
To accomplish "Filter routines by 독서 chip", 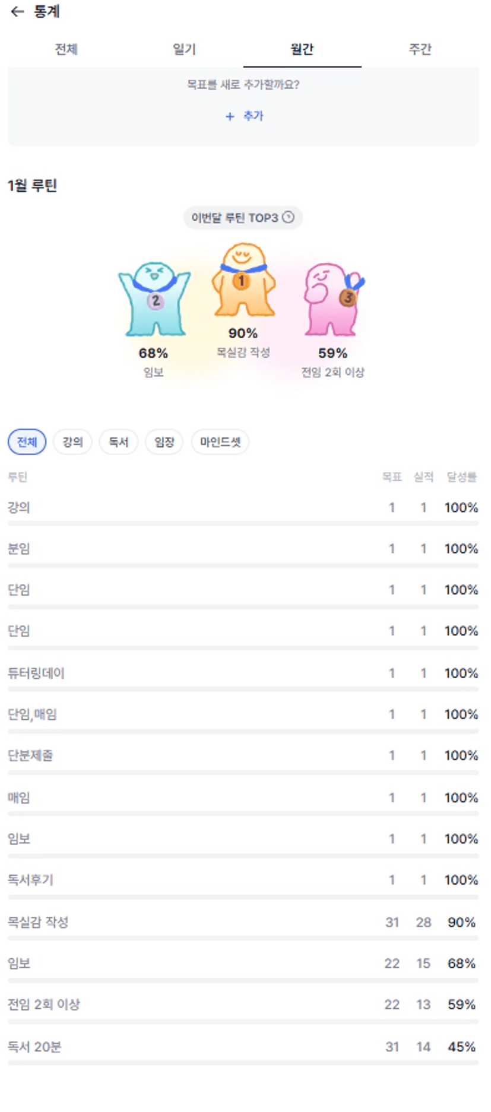I will pos(118,442).
